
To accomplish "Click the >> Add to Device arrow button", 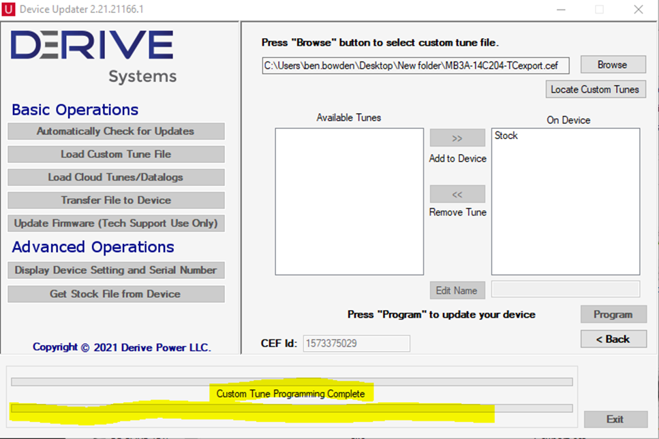I will [x=457, y=138].
